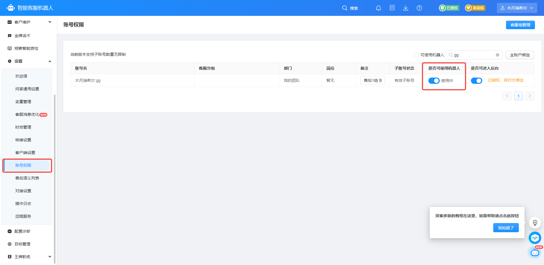
Task: Click the 账号名 column header
Action: (x=81, y=68)
